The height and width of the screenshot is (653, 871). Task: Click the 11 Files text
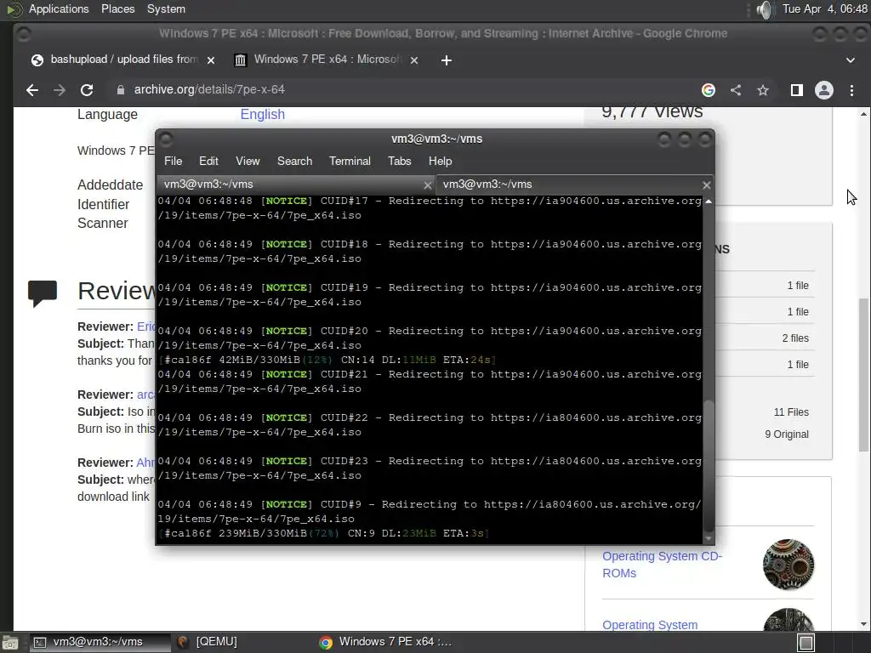click(791, 412)
